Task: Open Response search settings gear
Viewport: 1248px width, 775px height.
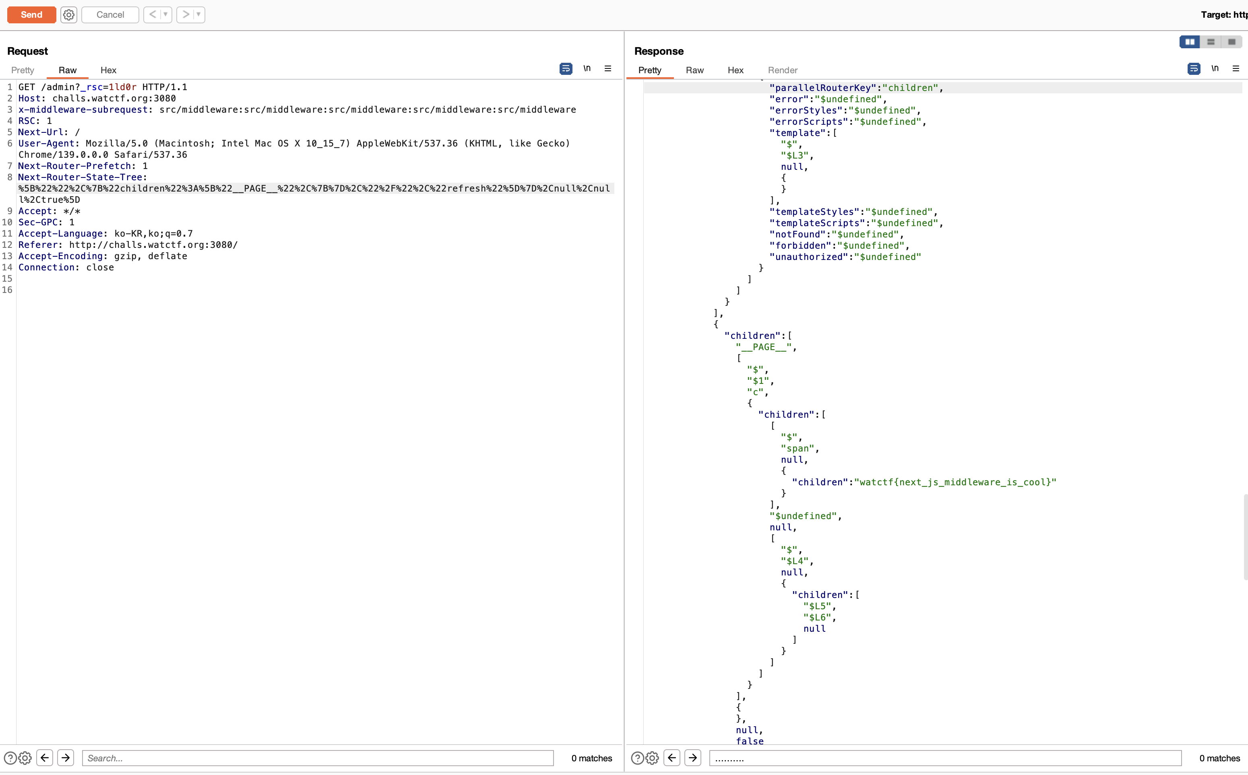Action: pyautogui.click(x=652, y=758)
